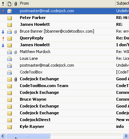The width and height of the screenshot is (129, 139).
Task: Click open envelope icon beside Matthew Murdock
Action: click(x=9, y=52)
